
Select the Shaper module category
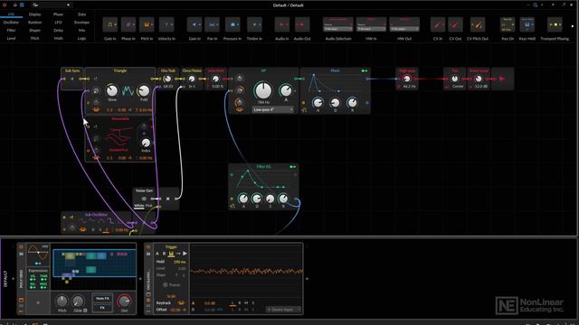pos(34,30)
